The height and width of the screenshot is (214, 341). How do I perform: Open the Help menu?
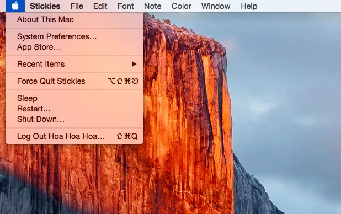pyautogui.click(x=249, y=6)
